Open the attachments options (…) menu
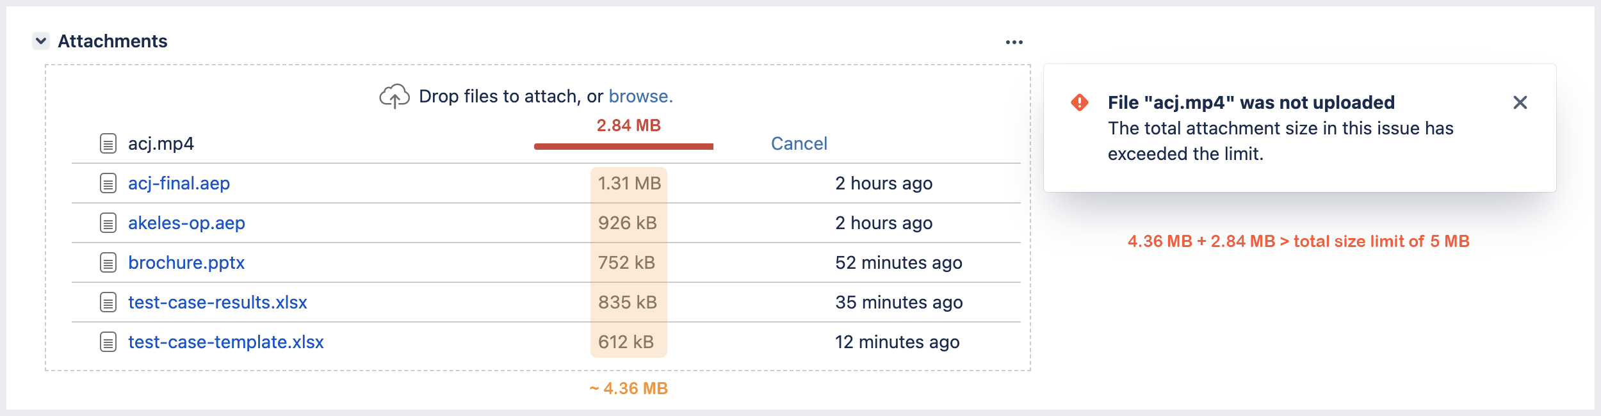 coord(1015,42)
